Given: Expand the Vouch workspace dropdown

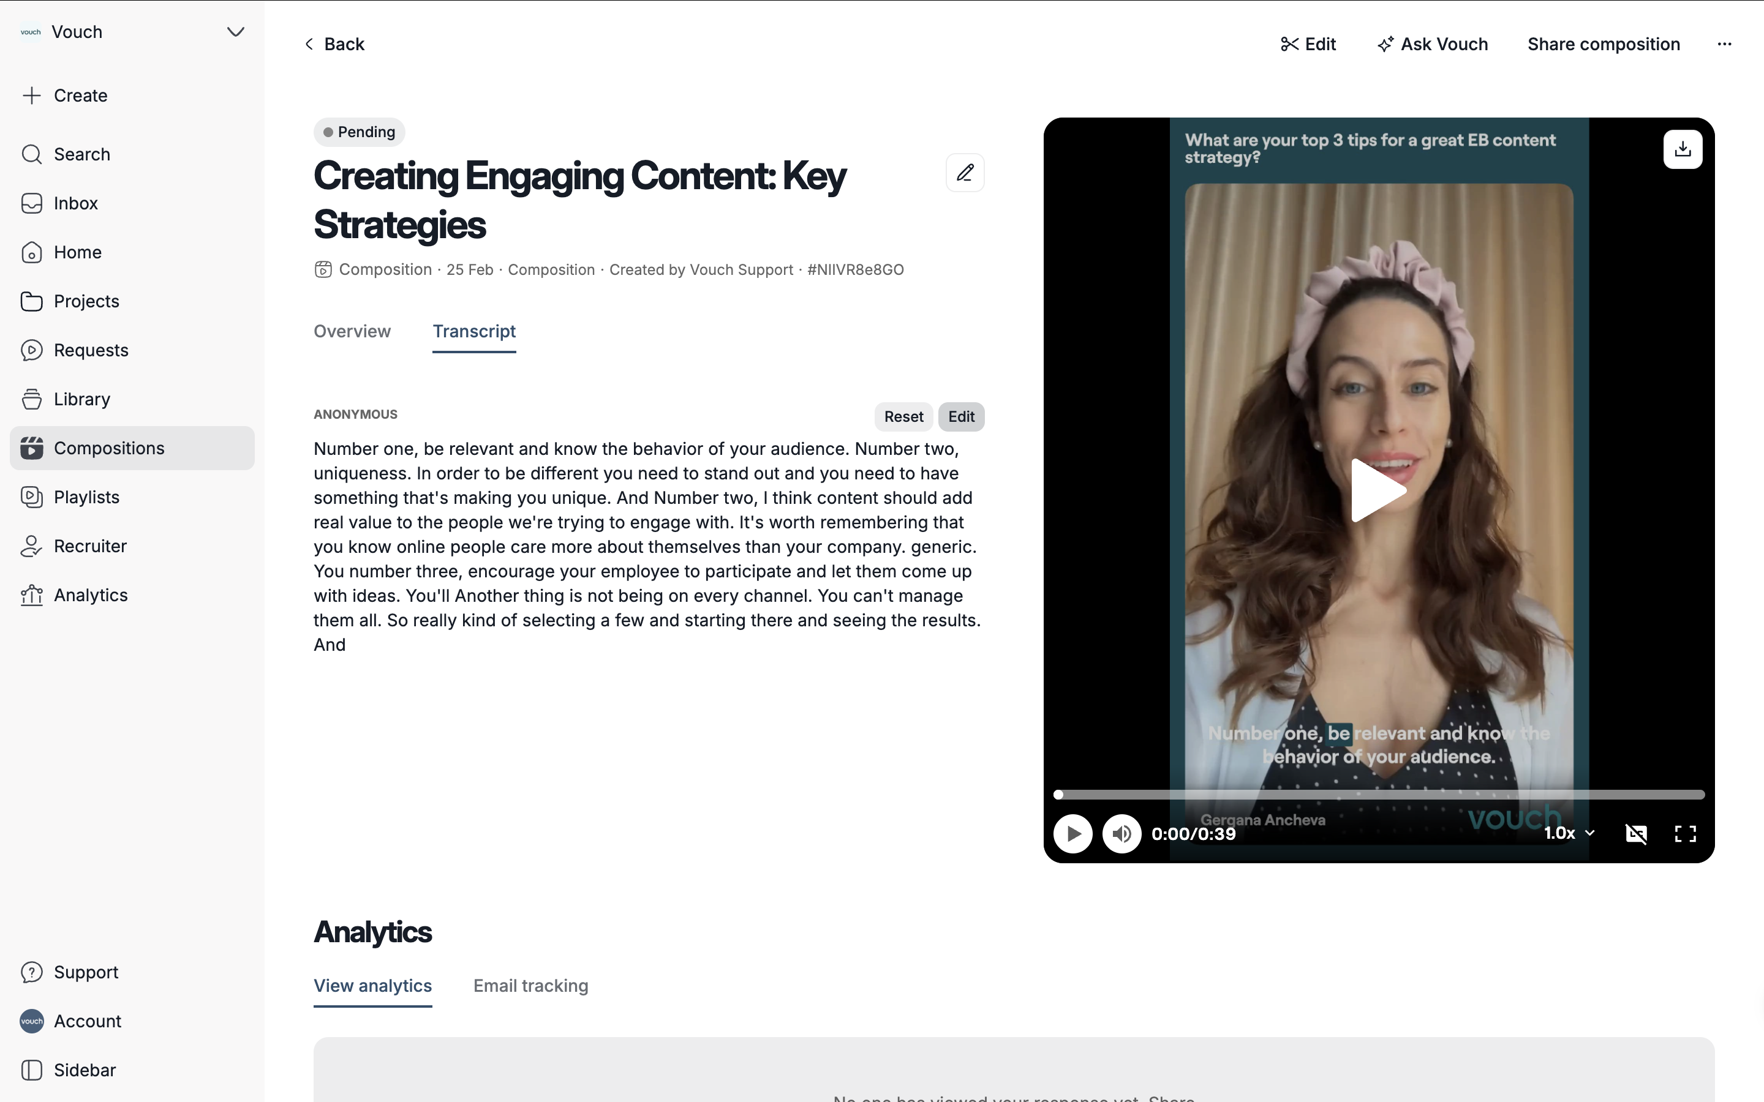Looking at the screenshot, I should (x=235, y=32).
